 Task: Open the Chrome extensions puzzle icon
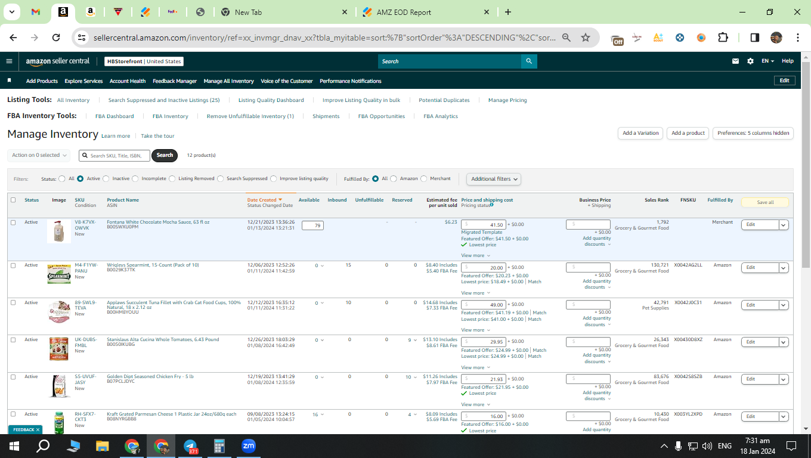723,38
